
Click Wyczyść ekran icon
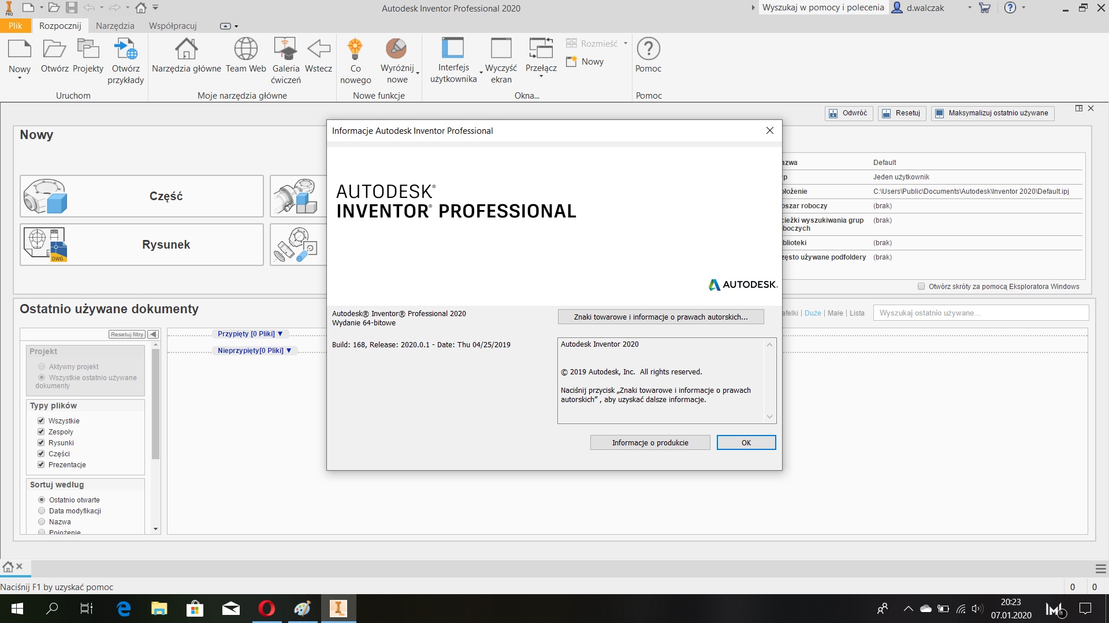click(x=501, y=49)
